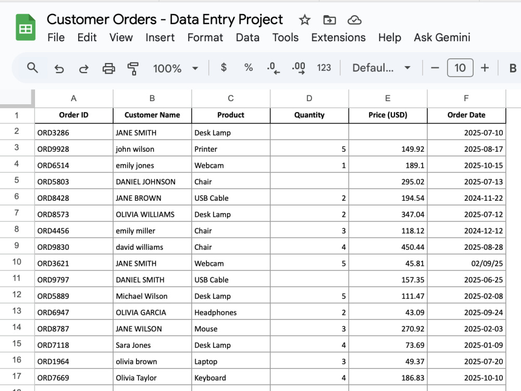Viewport: 521px width, 391px height.
Task: Increase decimal places
Action: coord(299,68)
